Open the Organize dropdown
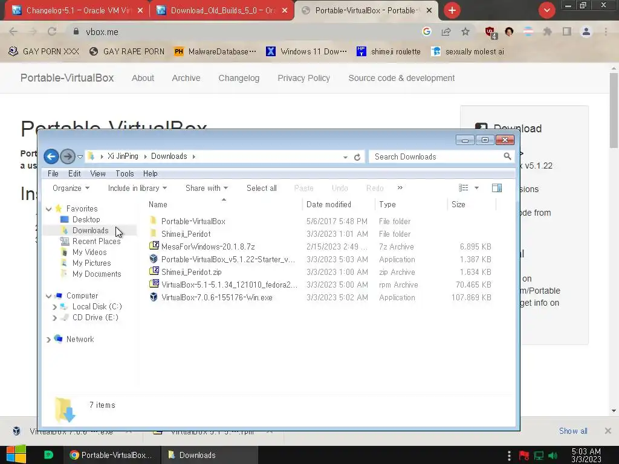This screenshot has height=464, width=619. point(71,188)
